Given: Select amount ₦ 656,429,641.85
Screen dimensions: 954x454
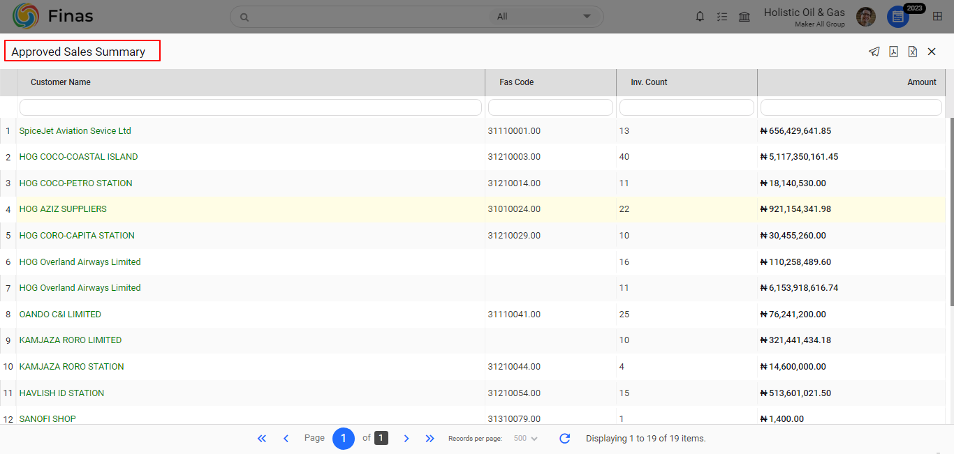Looking at the screenshot, I should click(795, 130).
